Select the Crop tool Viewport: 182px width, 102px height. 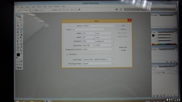(x=18, y=26)
